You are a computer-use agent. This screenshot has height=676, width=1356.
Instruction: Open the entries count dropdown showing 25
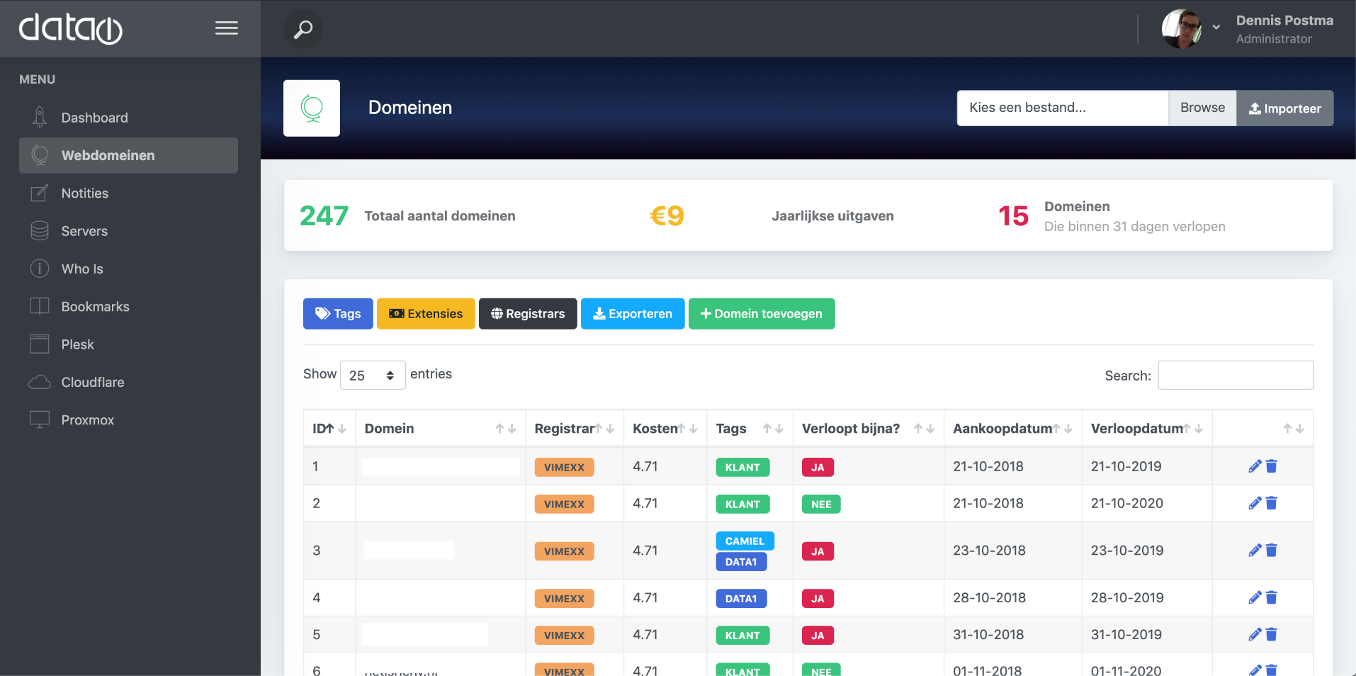[373, 375]
